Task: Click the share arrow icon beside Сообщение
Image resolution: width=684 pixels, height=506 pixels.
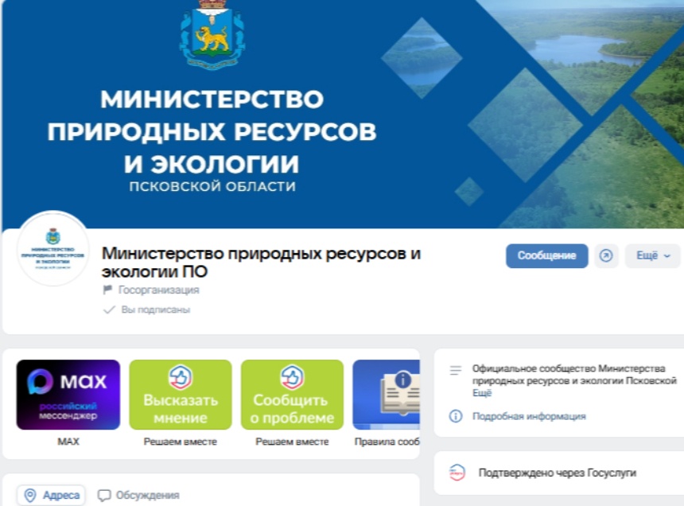Action: (606, 256)
